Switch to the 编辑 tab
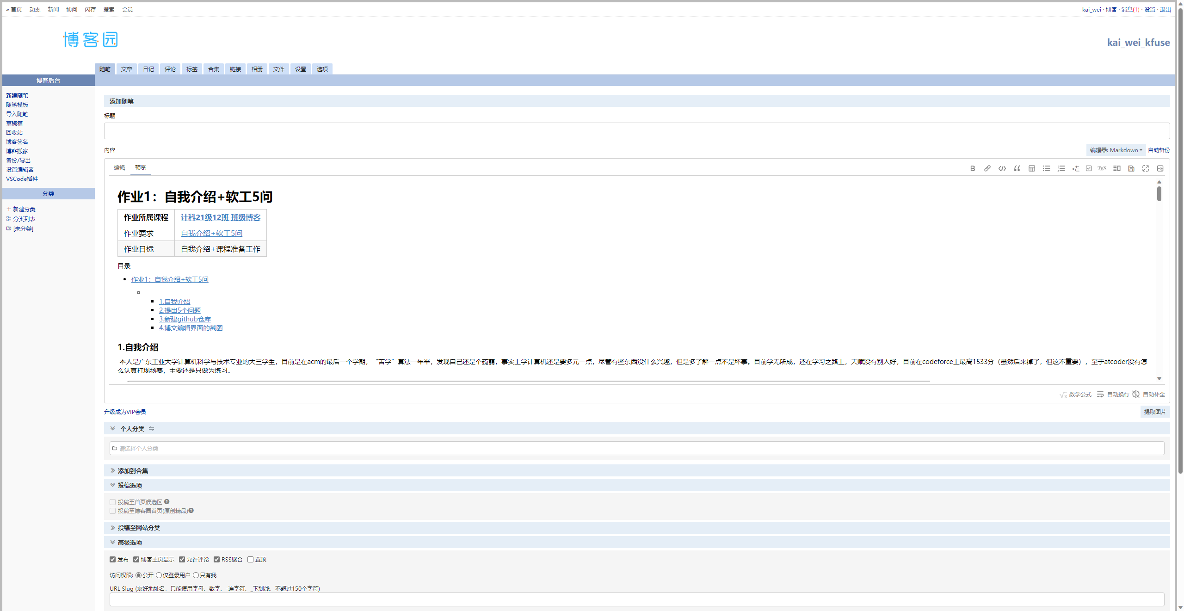Screen dimensions: 1184x611 (x=119, y=168)
